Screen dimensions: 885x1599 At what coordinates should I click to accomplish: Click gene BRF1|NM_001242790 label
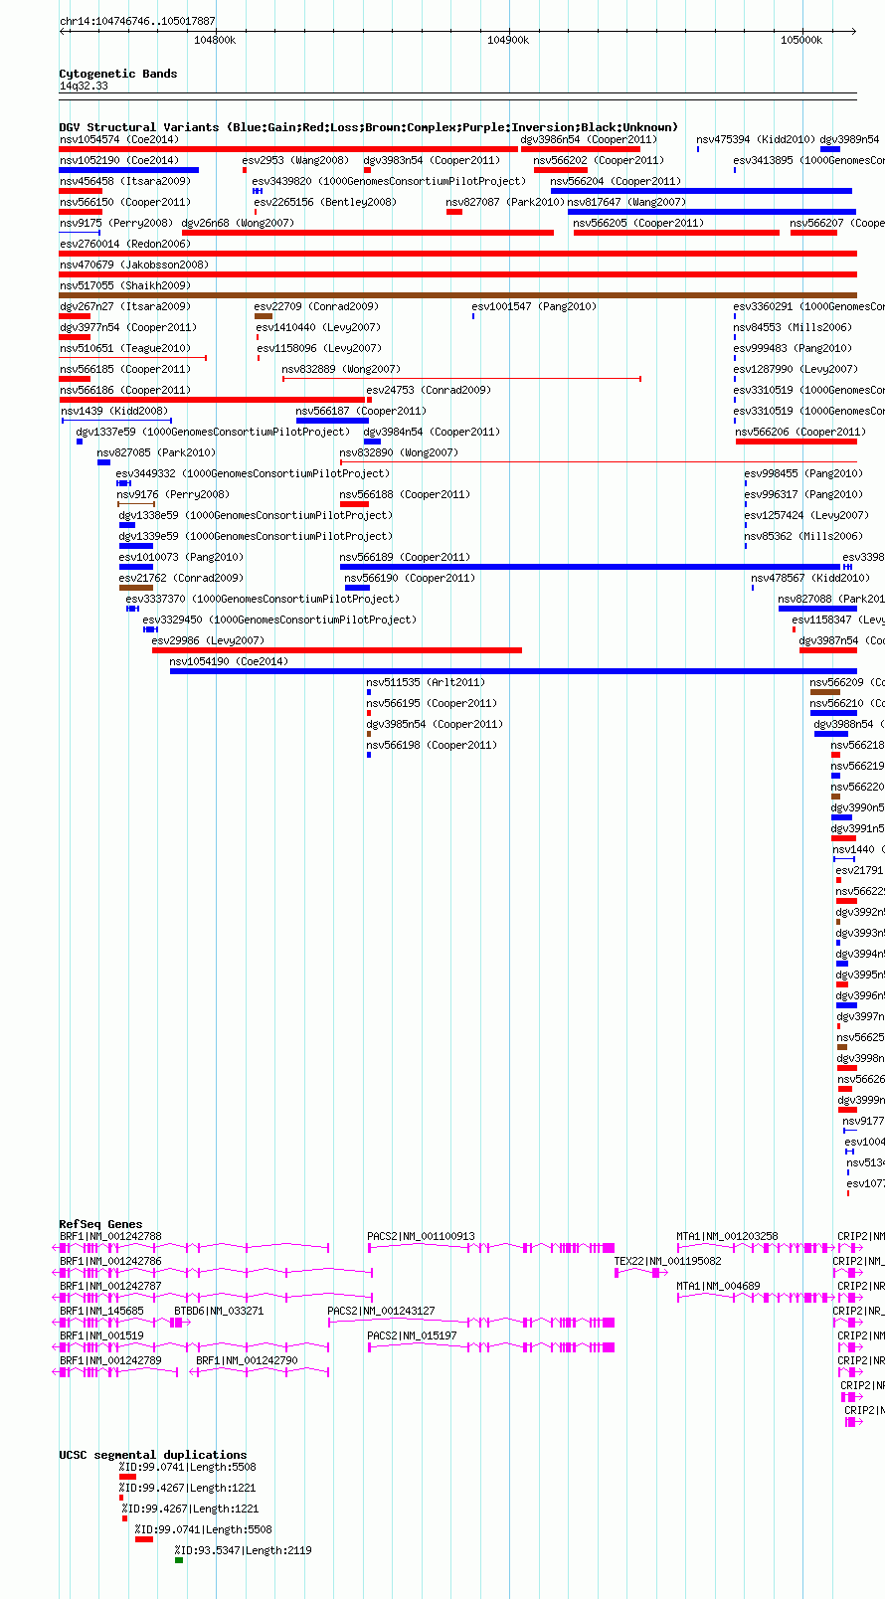(247, 1360)
